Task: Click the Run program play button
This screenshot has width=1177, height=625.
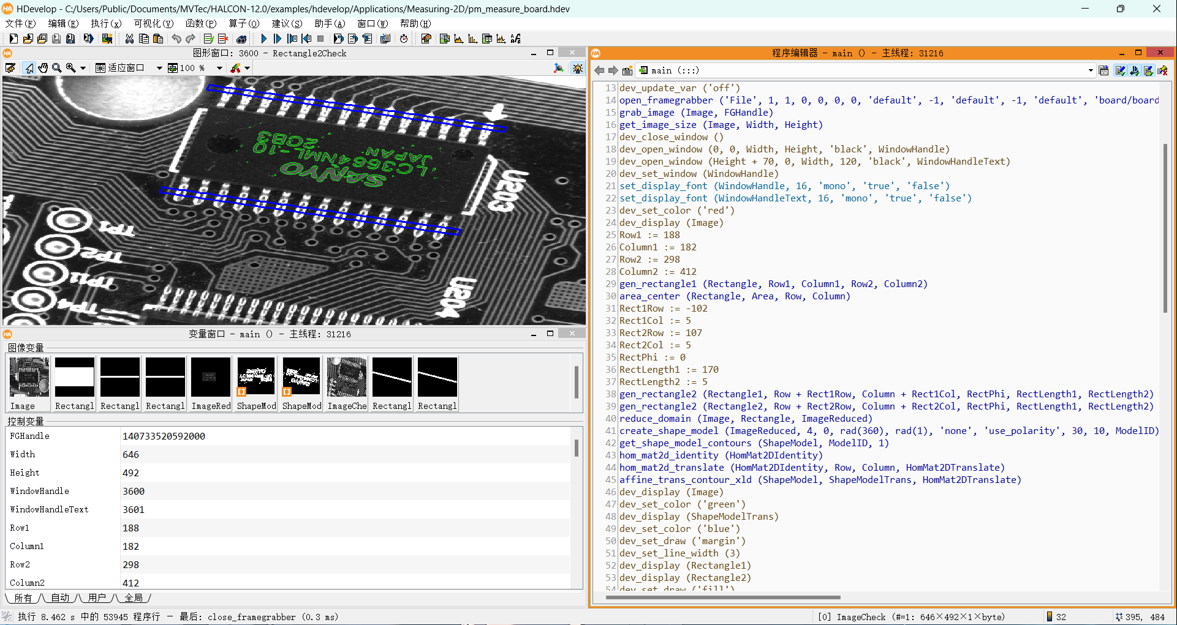Action: click(263, 39)
